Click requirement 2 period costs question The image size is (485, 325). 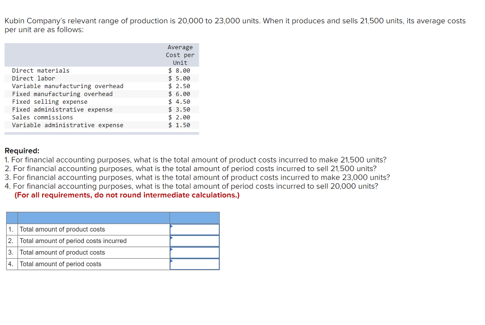tap(190, 169)
